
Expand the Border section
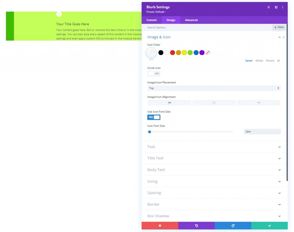[x=214, y=205]
